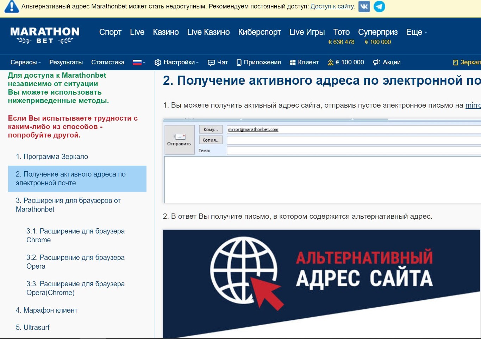Open 3.2. Расширение для браузера Opera
Screen dimensions: 481x339
75,262
